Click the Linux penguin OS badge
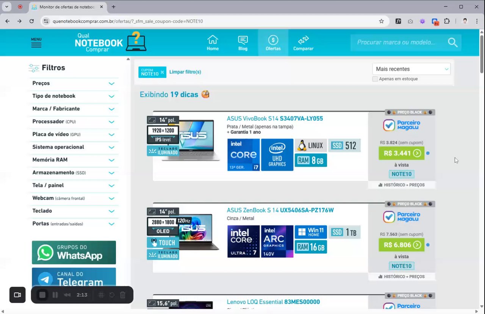This screenshot has width=485, height=314. click(x=311, y=145)
